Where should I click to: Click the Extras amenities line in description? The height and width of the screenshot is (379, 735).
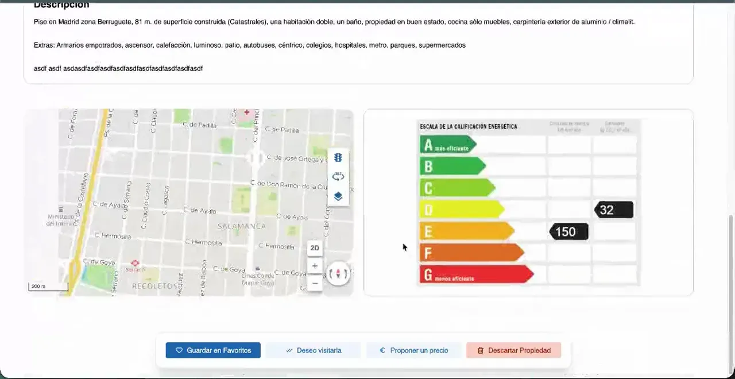pyautogui.click(x=250, y=45)
